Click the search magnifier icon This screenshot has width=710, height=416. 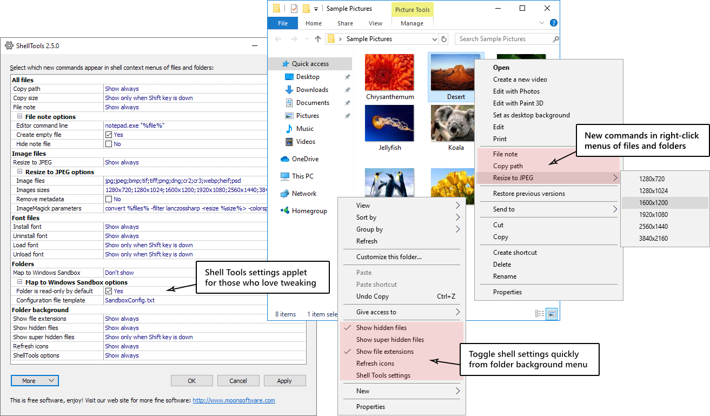click(x=555, y=39)
